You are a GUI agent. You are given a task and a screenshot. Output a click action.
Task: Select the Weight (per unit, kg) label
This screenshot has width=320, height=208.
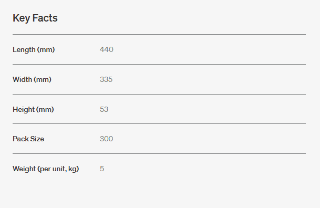tap(46, 169)
